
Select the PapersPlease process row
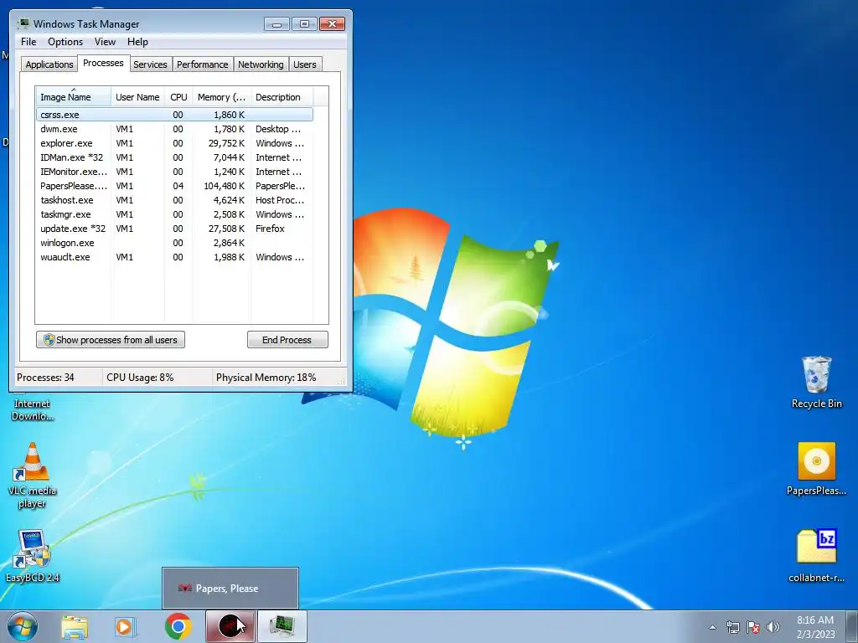[x=174, y=186]
